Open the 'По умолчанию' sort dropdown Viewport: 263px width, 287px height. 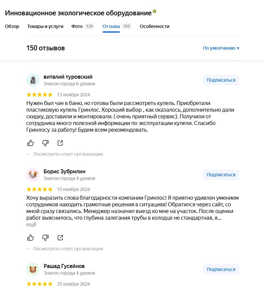(x=221, y=48)
